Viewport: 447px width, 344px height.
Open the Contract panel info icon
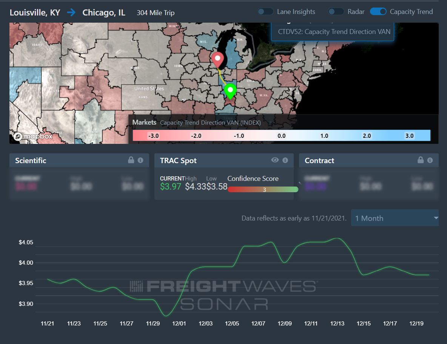(430, 160)
